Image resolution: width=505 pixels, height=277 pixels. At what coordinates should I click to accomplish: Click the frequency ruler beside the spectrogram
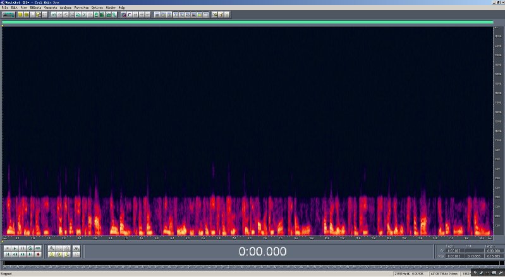497,131
